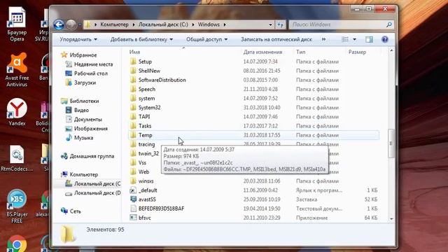The image size is (448, 252).
Task: Click the Windows breadcrumb segment
Action: point(209,24)
